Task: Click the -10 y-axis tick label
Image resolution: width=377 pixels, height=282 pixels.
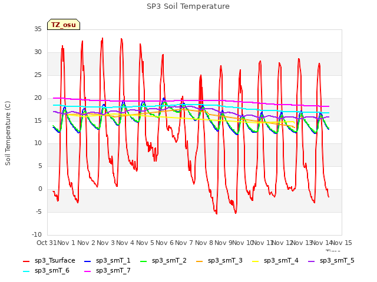Action: tap(37, 234)
